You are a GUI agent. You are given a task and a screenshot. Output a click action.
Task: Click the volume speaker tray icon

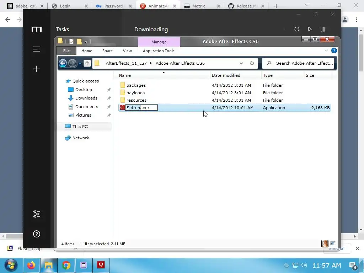[x=304, y=265]
